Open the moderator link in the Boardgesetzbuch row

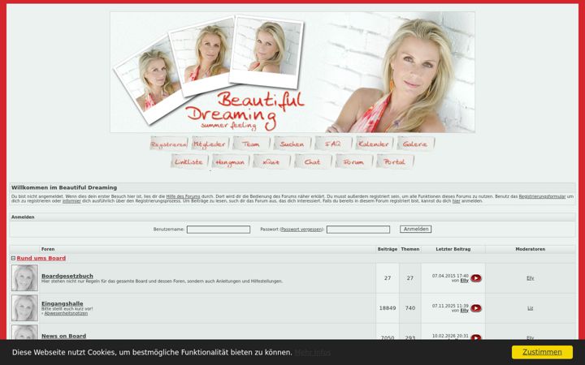click(x=530, y=278)
